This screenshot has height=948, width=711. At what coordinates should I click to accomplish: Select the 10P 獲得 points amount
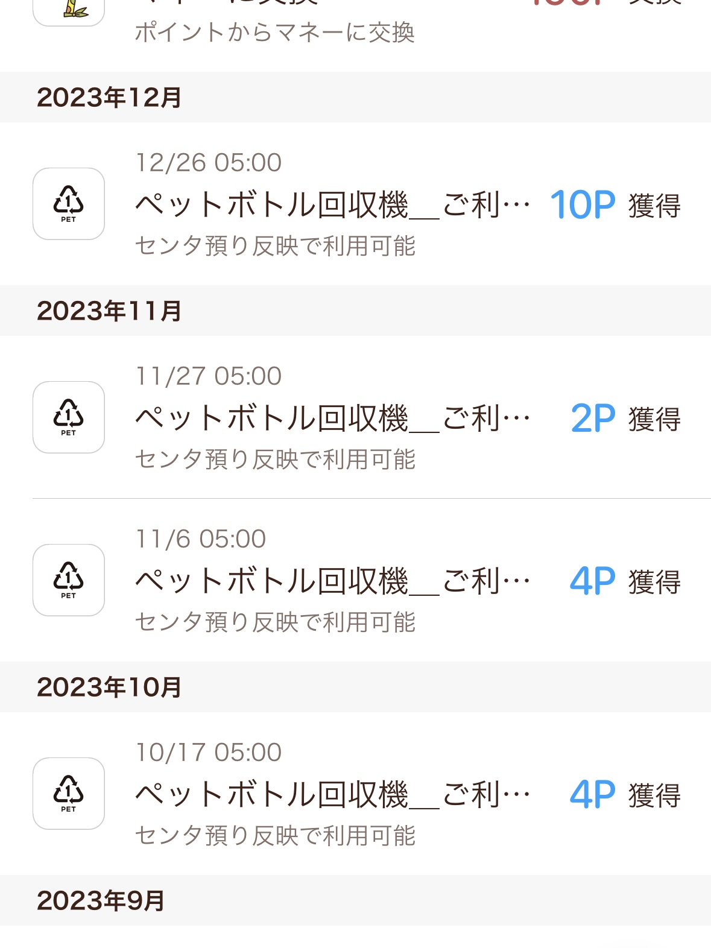(x=615, y=205)
